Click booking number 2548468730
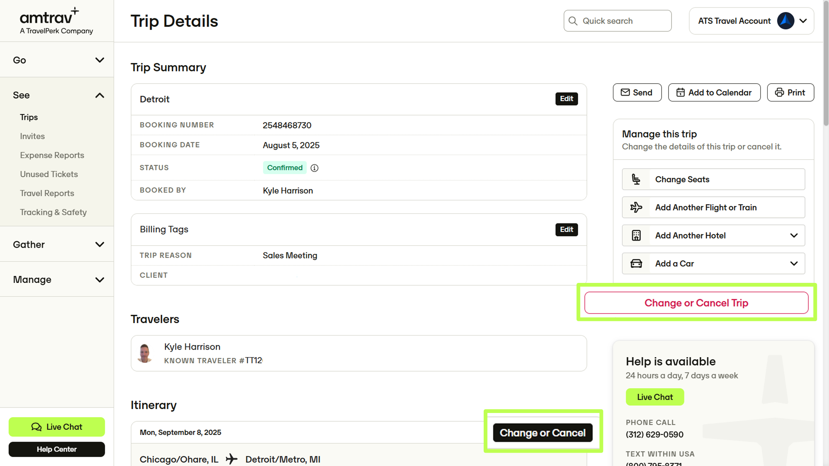 tap(287, 125)
